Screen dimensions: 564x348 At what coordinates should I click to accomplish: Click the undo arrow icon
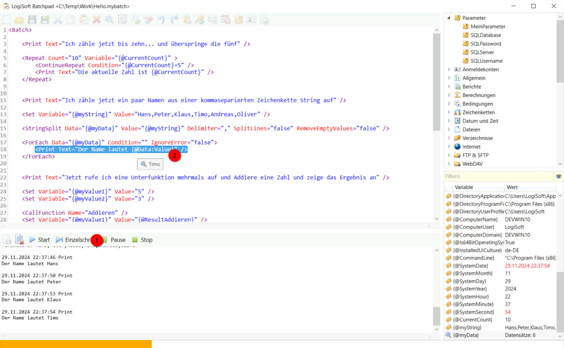(161, 20)
